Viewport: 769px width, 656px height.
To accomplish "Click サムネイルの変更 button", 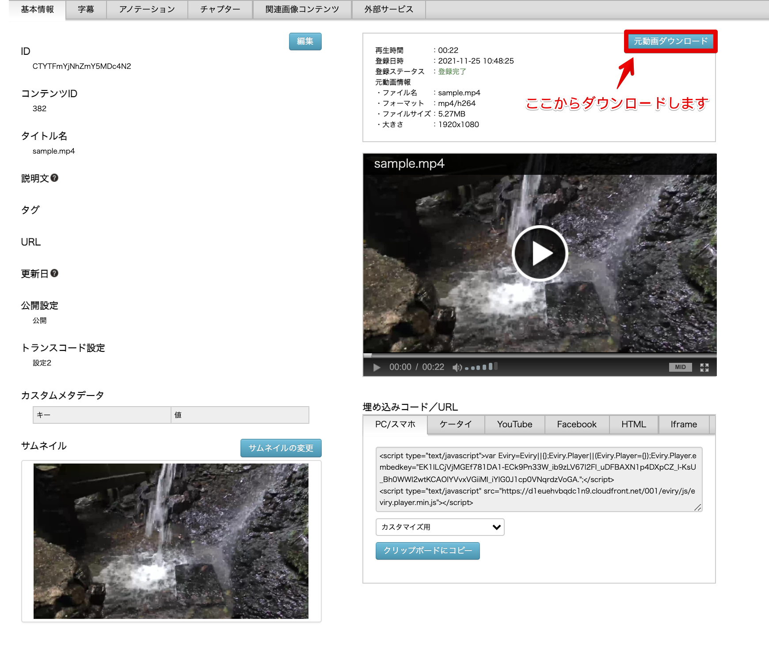I will [281, 448].
